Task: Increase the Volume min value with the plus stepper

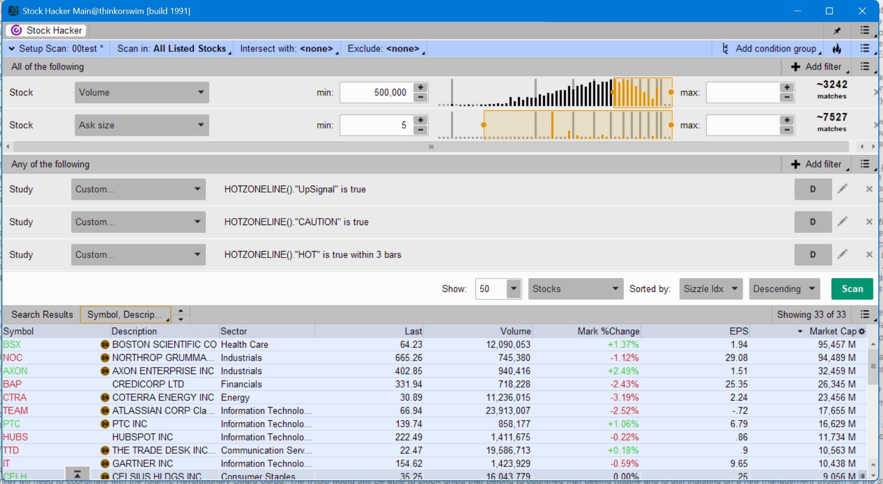Action: point(421,88)
